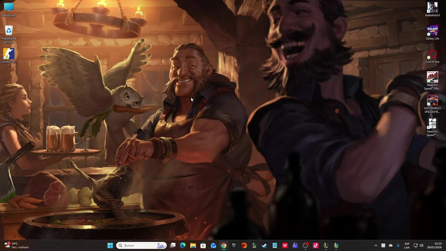Select the God of War shortcut
Viewport: 446px width, 251px height.
click(x=432, y=56)
